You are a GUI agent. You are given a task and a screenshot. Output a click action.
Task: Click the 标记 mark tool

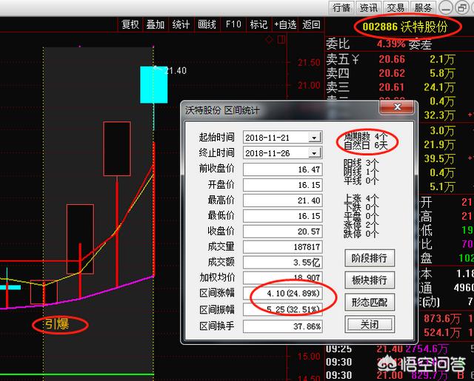click(258, 24)
